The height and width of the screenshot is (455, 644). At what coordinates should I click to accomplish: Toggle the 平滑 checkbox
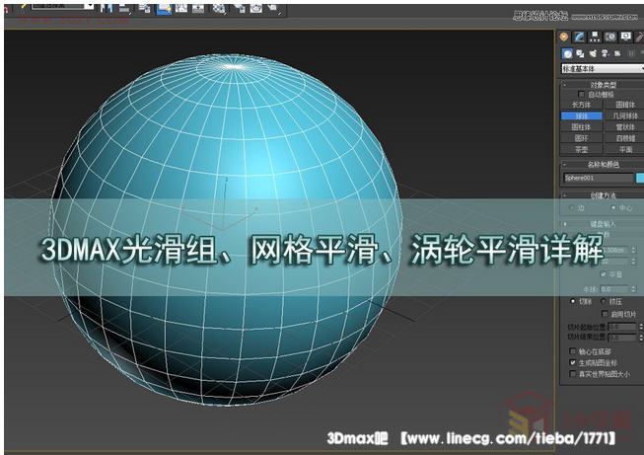click(603, 274)
